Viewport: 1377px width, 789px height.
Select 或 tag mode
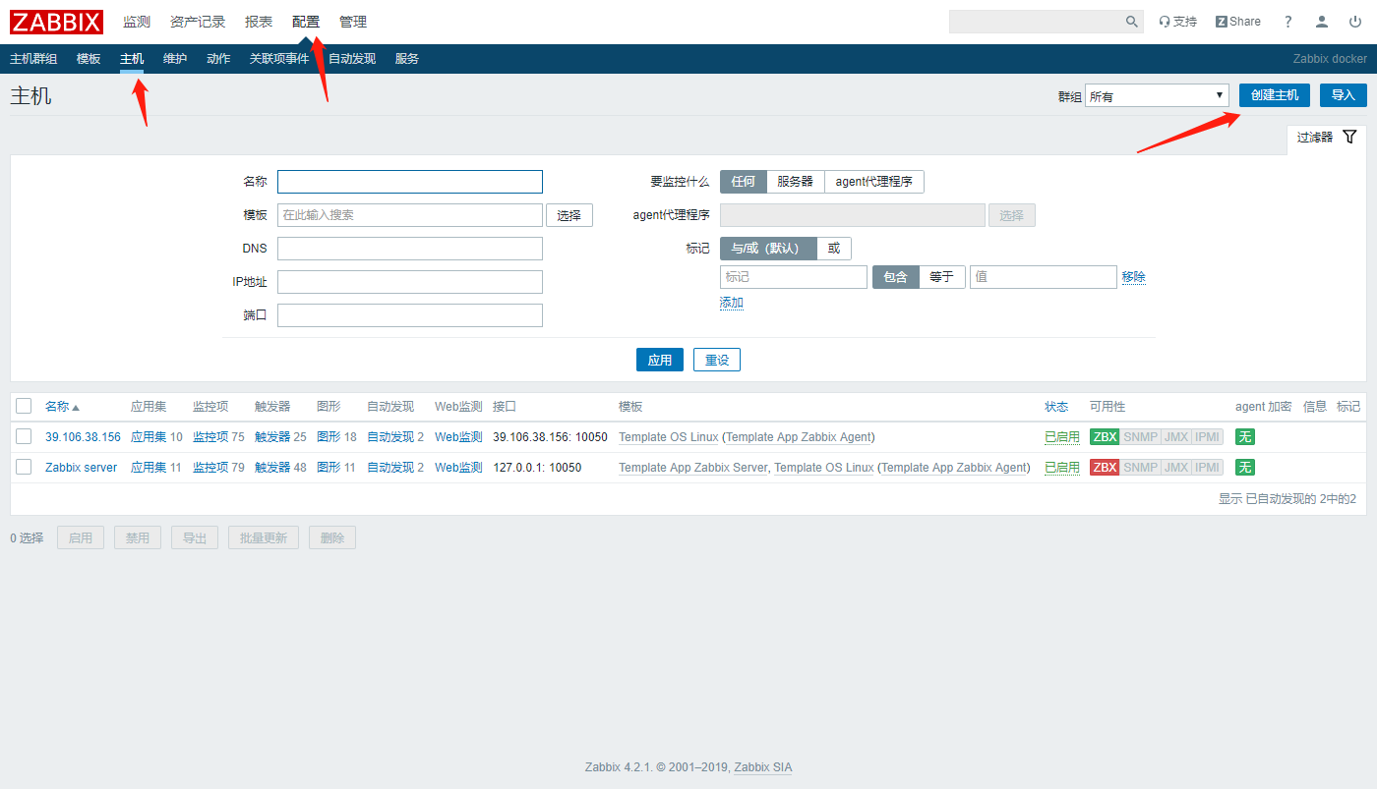click(833, 249)
